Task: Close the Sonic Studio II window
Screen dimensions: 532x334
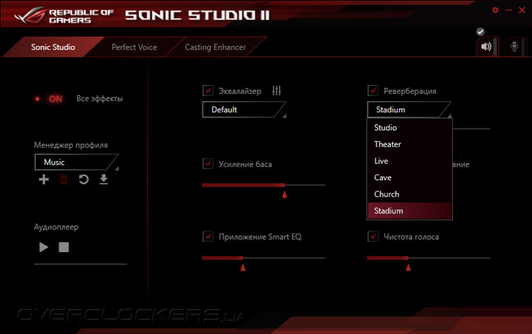Action: (x=522, y=10)
